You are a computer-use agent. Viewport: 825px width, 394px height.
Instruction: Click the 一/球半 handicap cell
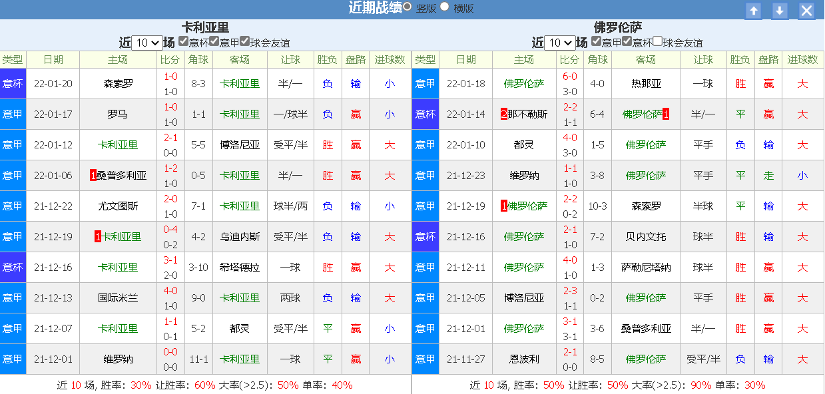291,114
